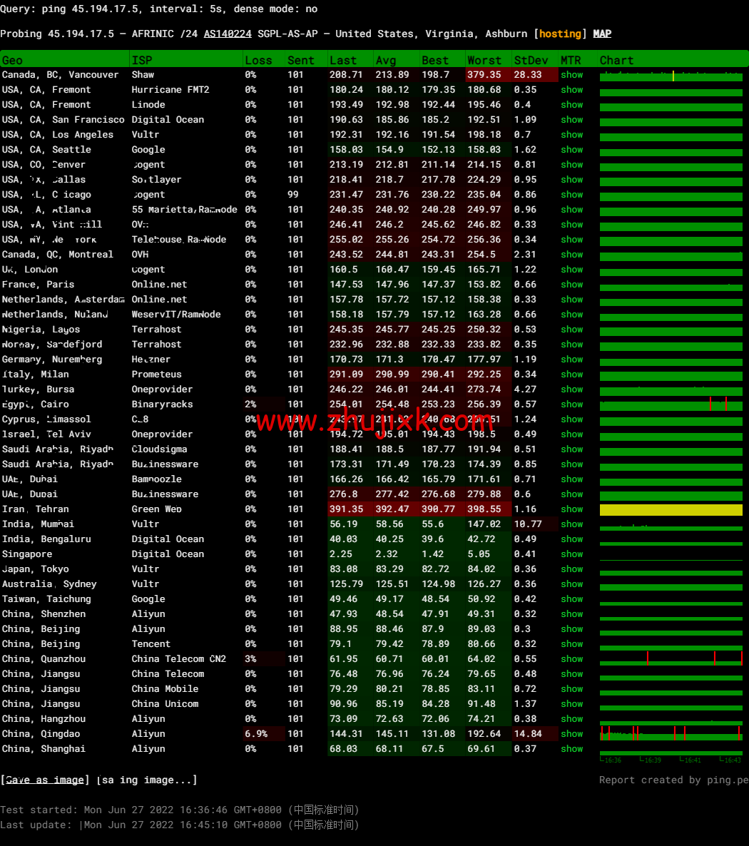Click the Loss column header
The image size is (749, 846).
pos(258,61)
